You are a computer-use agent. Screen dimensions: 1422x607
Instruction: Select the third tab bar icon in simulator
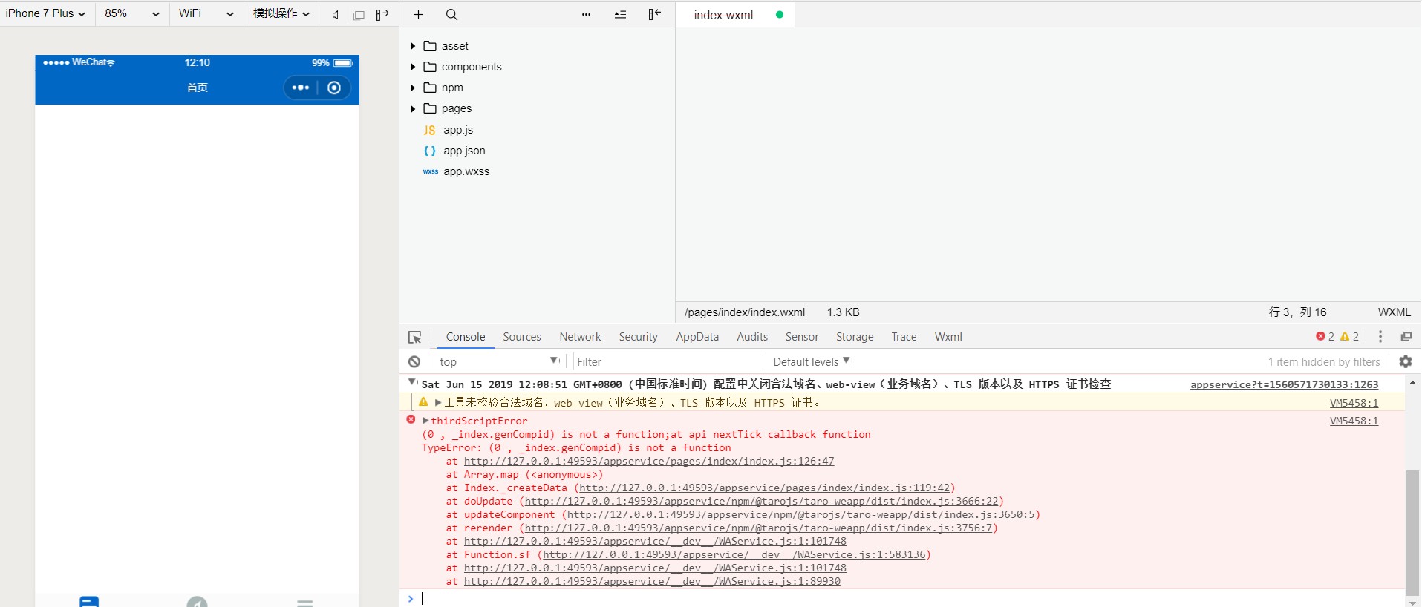click(x=305, y=602)
